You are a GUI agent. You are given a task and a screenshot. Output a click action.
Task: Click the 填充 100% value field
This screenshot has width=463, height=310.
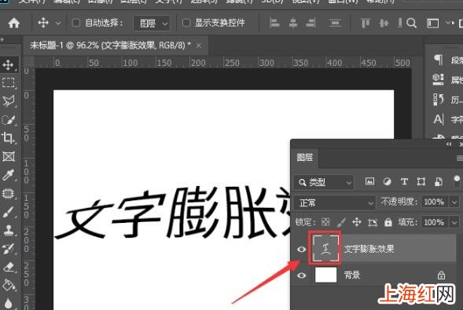tap(434, 222)
